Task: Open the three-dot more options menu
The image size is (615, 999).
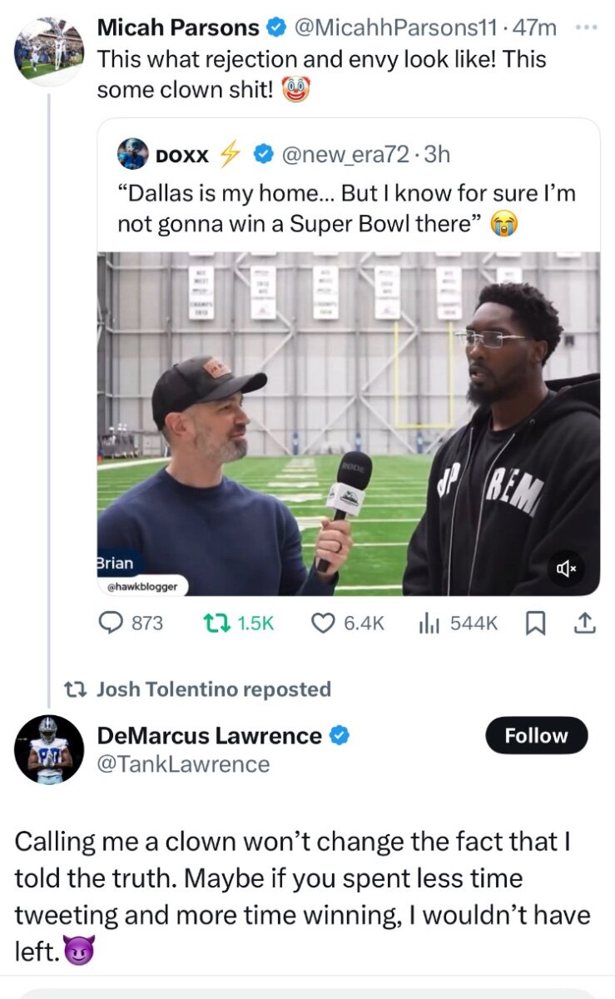Action: 587,27
